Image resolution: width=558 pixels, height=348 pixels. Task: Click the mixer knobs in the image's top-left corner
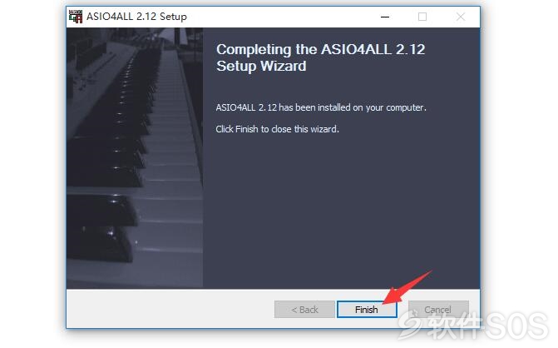click(x=86, y=64)
